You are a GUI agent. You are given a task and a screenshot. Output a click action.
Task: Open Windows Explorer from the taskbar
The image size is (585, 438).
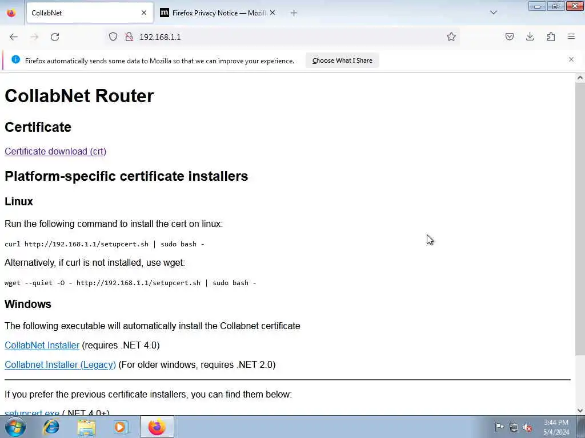(86, 427)
